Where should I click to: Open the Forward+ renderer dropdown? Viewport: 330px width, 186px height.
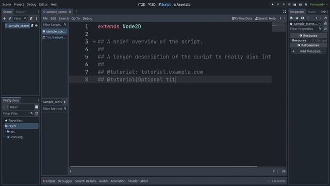coord(319,5)
